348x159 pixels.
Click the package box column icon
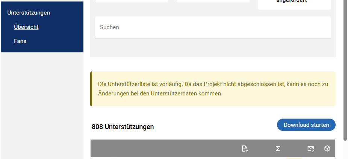tap(327, 149)
